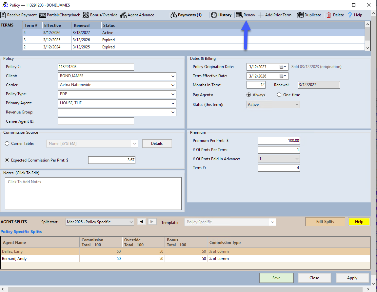
Task: Select Dallas, Larry agent split row
Action: [x=185, y=251]
